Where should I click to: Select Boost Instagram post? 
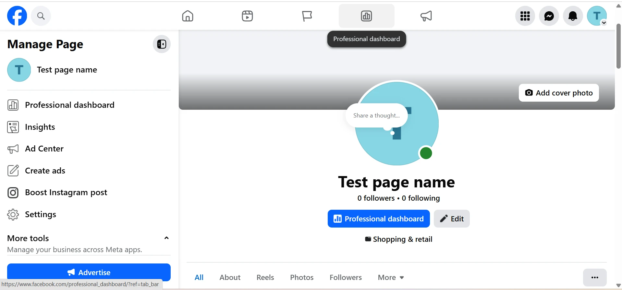click(89, 192)
